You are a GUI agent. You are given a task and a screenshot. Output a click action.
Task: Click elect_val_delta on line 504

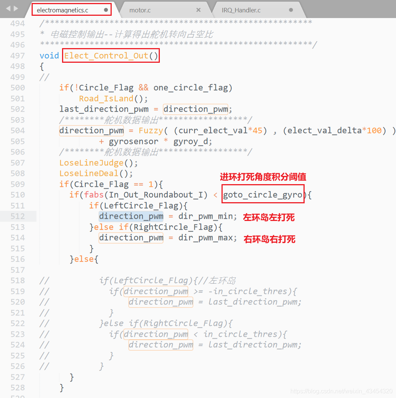[x=325, y=130]
